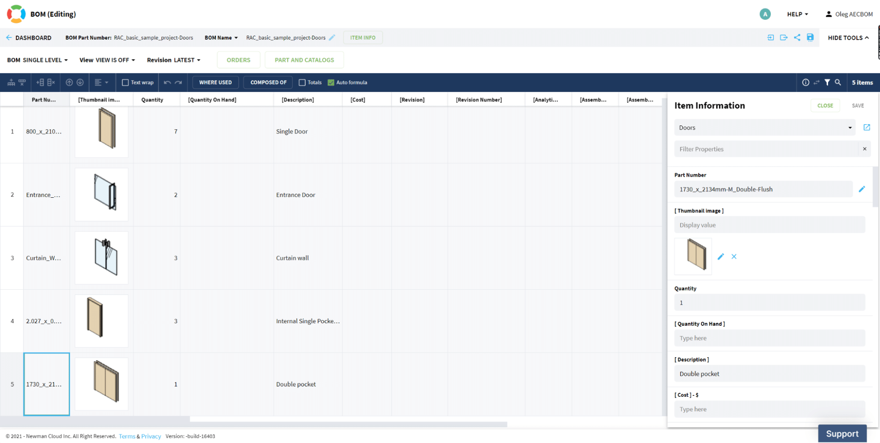The height and width of the screenshot is (443, 880).
Task: Click the Filter Properties input
Action: click(x=766, y=149)
